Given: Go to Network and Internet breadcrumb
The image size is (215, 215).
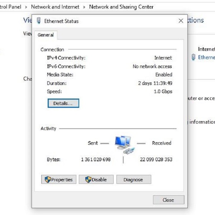Looking at the screenshot, I should (55, 7).
